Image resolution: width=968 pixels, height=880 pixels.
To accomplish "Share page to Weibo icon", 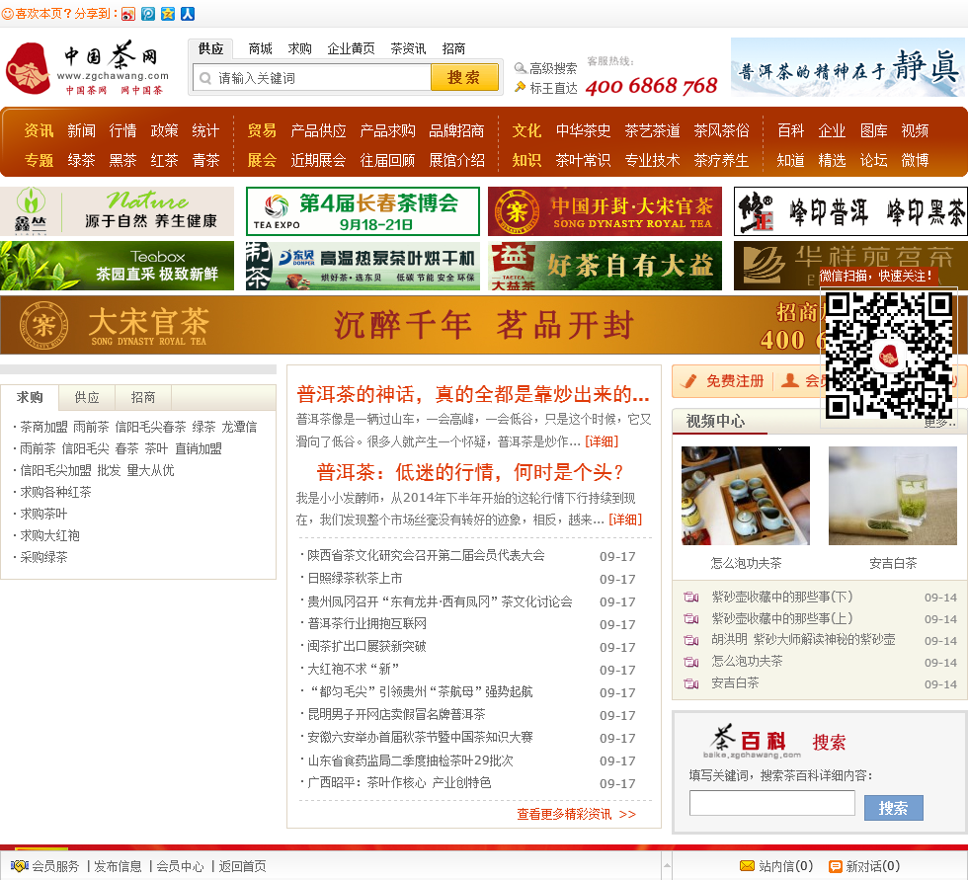I will [128, 14].
